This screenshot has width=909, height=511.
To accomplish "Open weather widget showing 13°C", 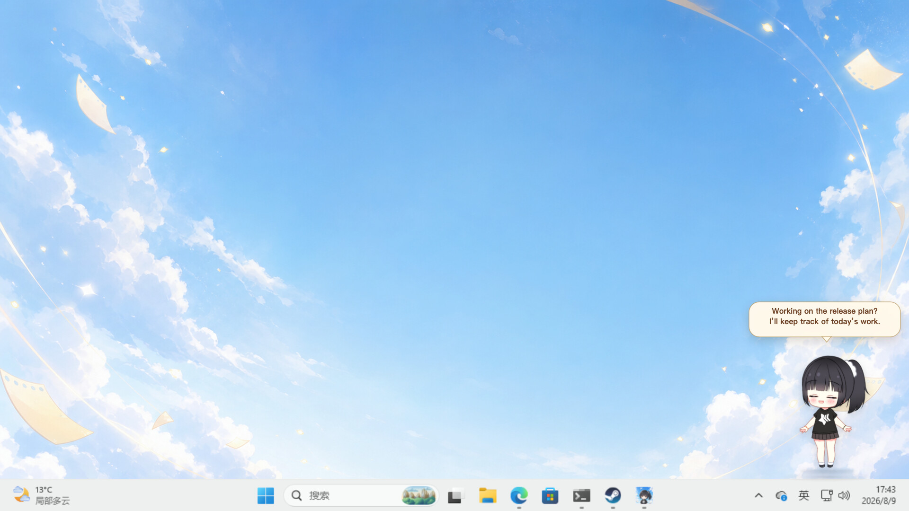I will [42, 495].
